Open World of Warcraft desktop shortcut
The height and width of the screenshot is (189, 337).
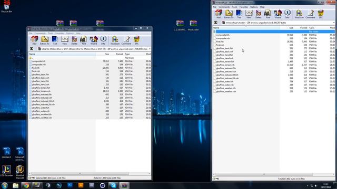[20, 172]
